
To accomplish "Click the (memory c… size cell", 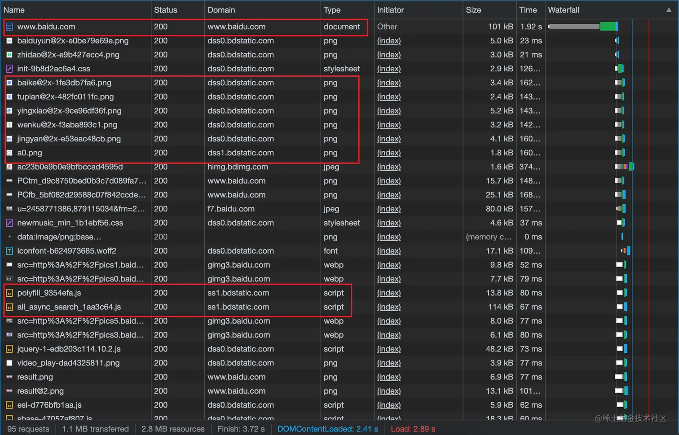I will (x=489, y=237).
